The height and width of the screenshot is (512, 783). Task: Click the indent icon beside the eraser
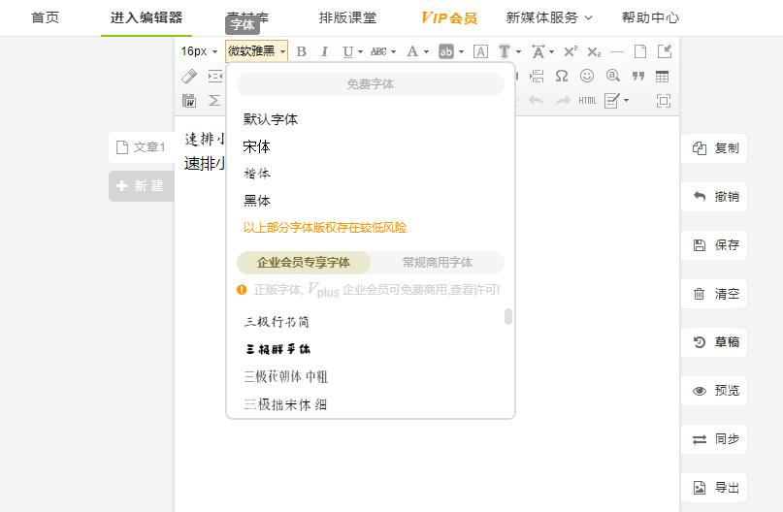pos(214,77)
